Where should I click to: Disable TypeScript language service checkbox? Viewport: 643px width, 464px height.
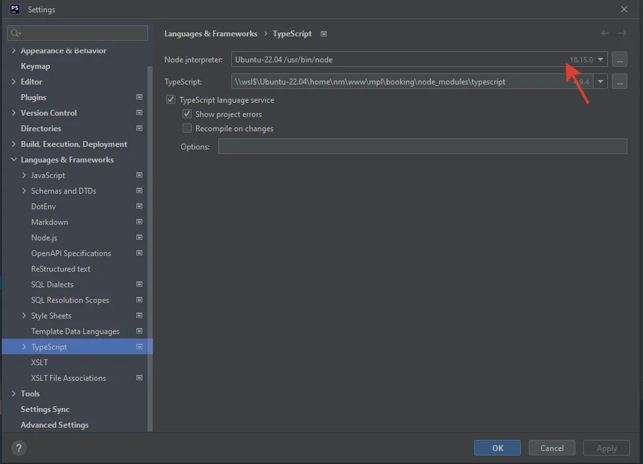(x=171, y=99)
